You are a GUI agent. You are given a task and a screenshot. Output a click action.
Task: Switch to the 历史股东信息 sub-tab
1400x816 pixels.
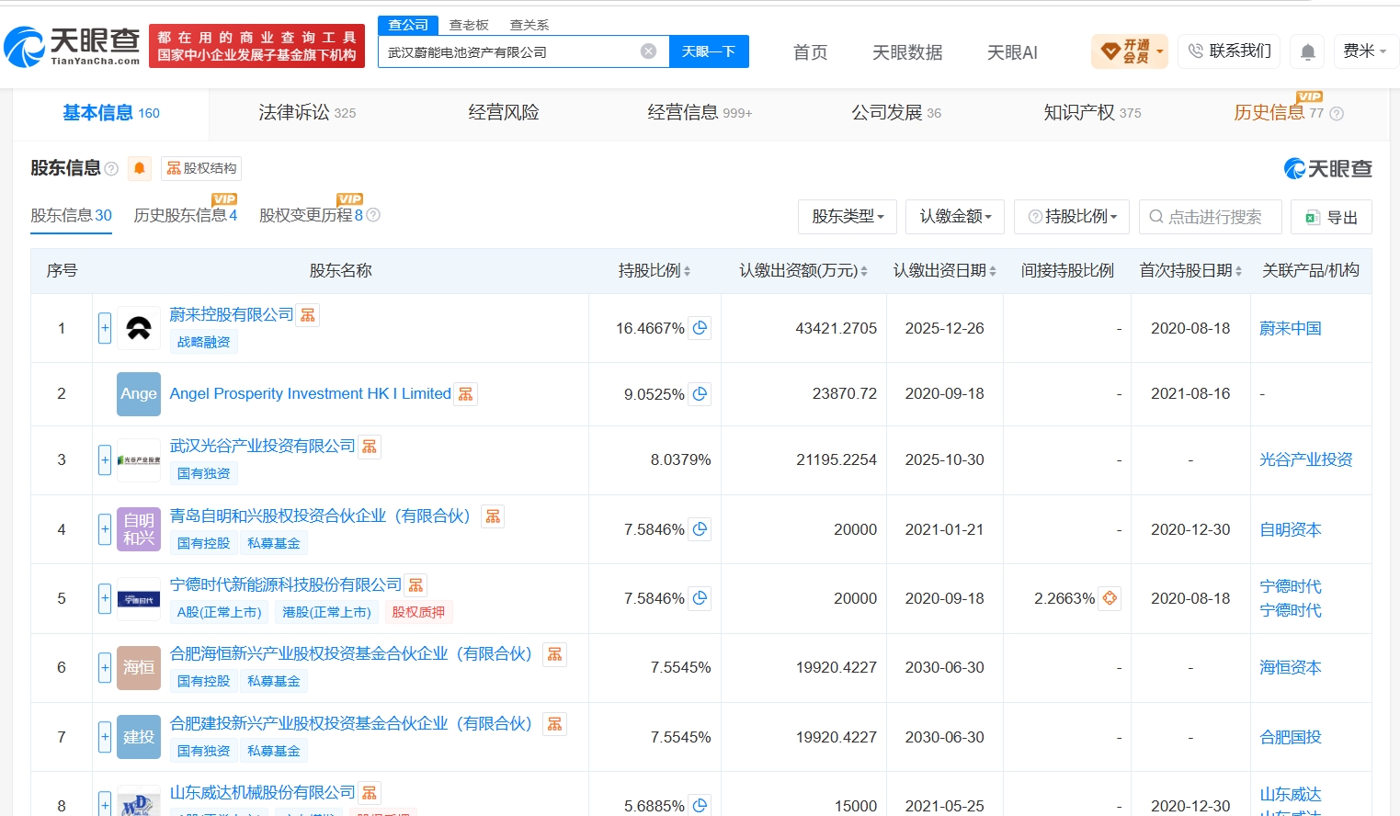click(x=185, y=215)
